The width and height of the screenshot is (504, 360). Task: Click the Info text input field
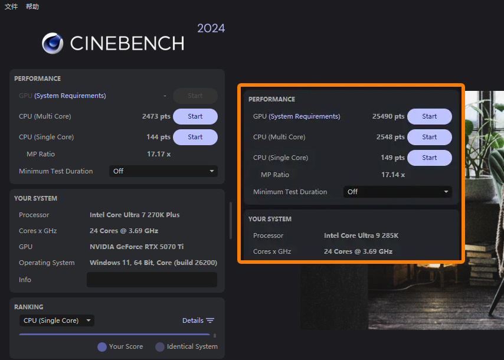click(152, 280)
